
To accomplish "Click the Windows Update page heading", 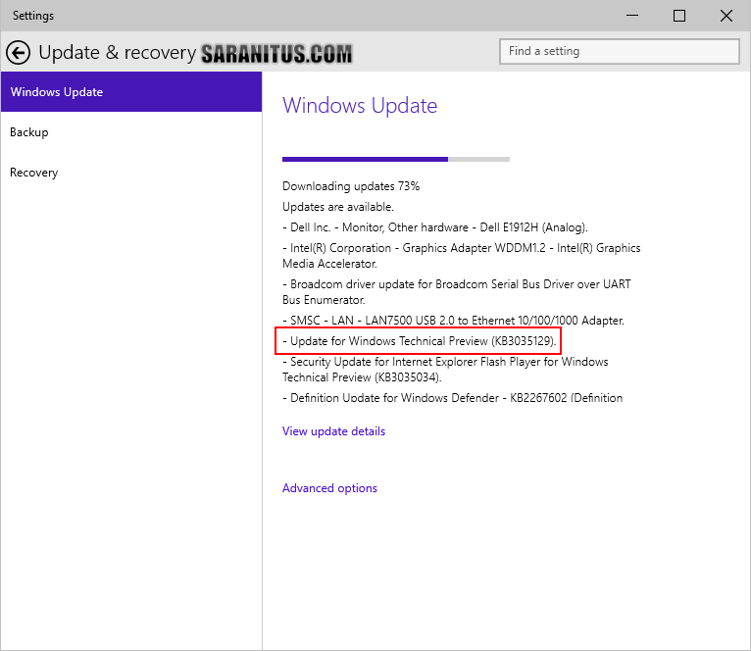I will tap(360, 106).
